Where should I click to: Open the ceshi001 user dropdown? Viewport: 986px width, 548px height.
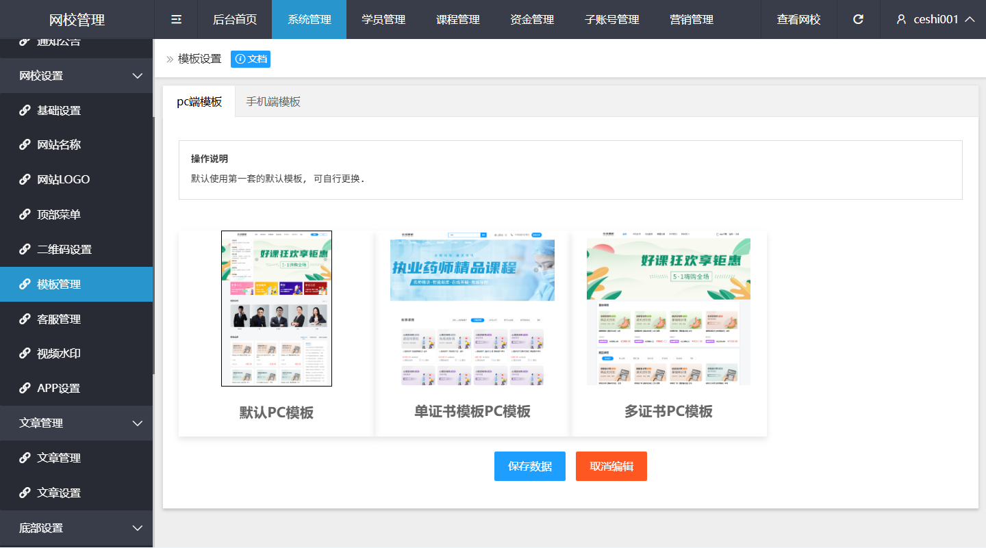click(935, 19)
